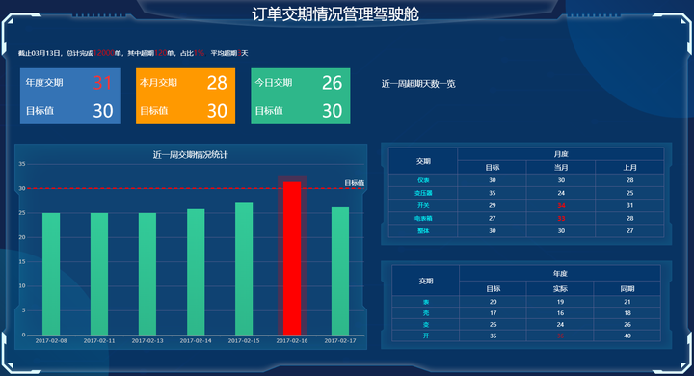
Task: Click the green bar for 2017-02-15
Action: (x=244, y=269)
